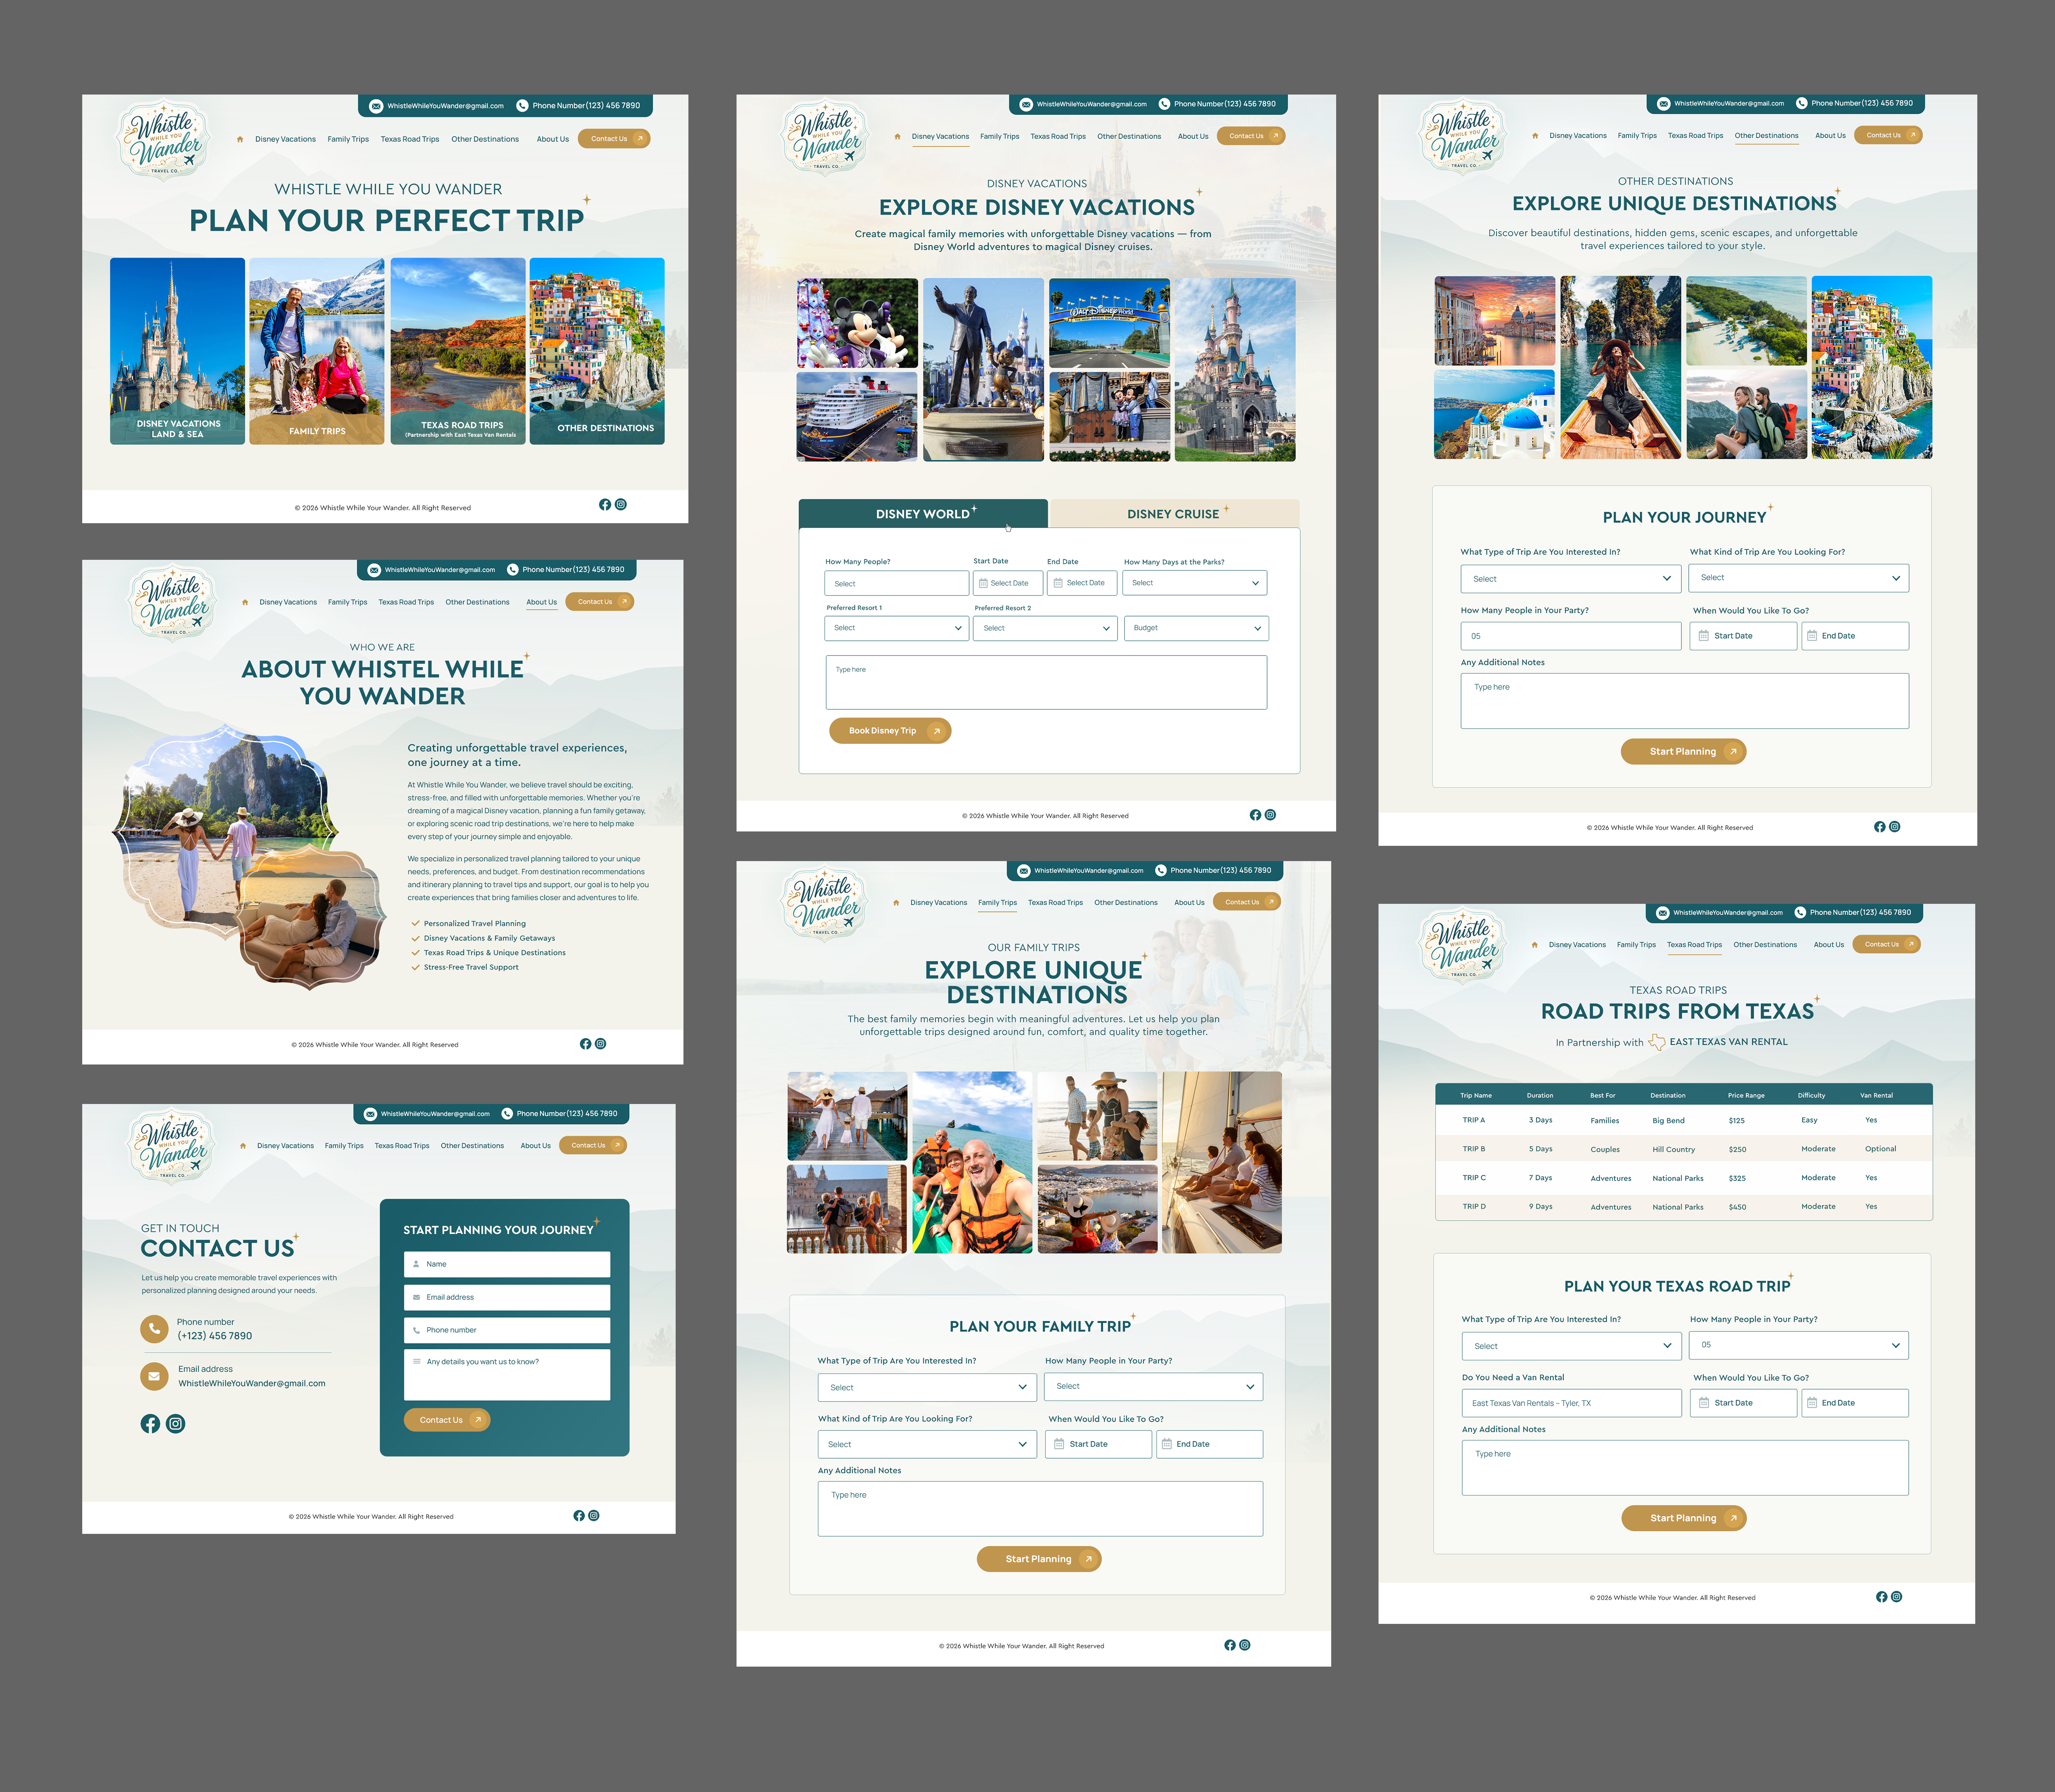2055x1792 pixels.
Task: Click Facebook icon in Disney Vacations page footer
Action: tap(1256, 815)
